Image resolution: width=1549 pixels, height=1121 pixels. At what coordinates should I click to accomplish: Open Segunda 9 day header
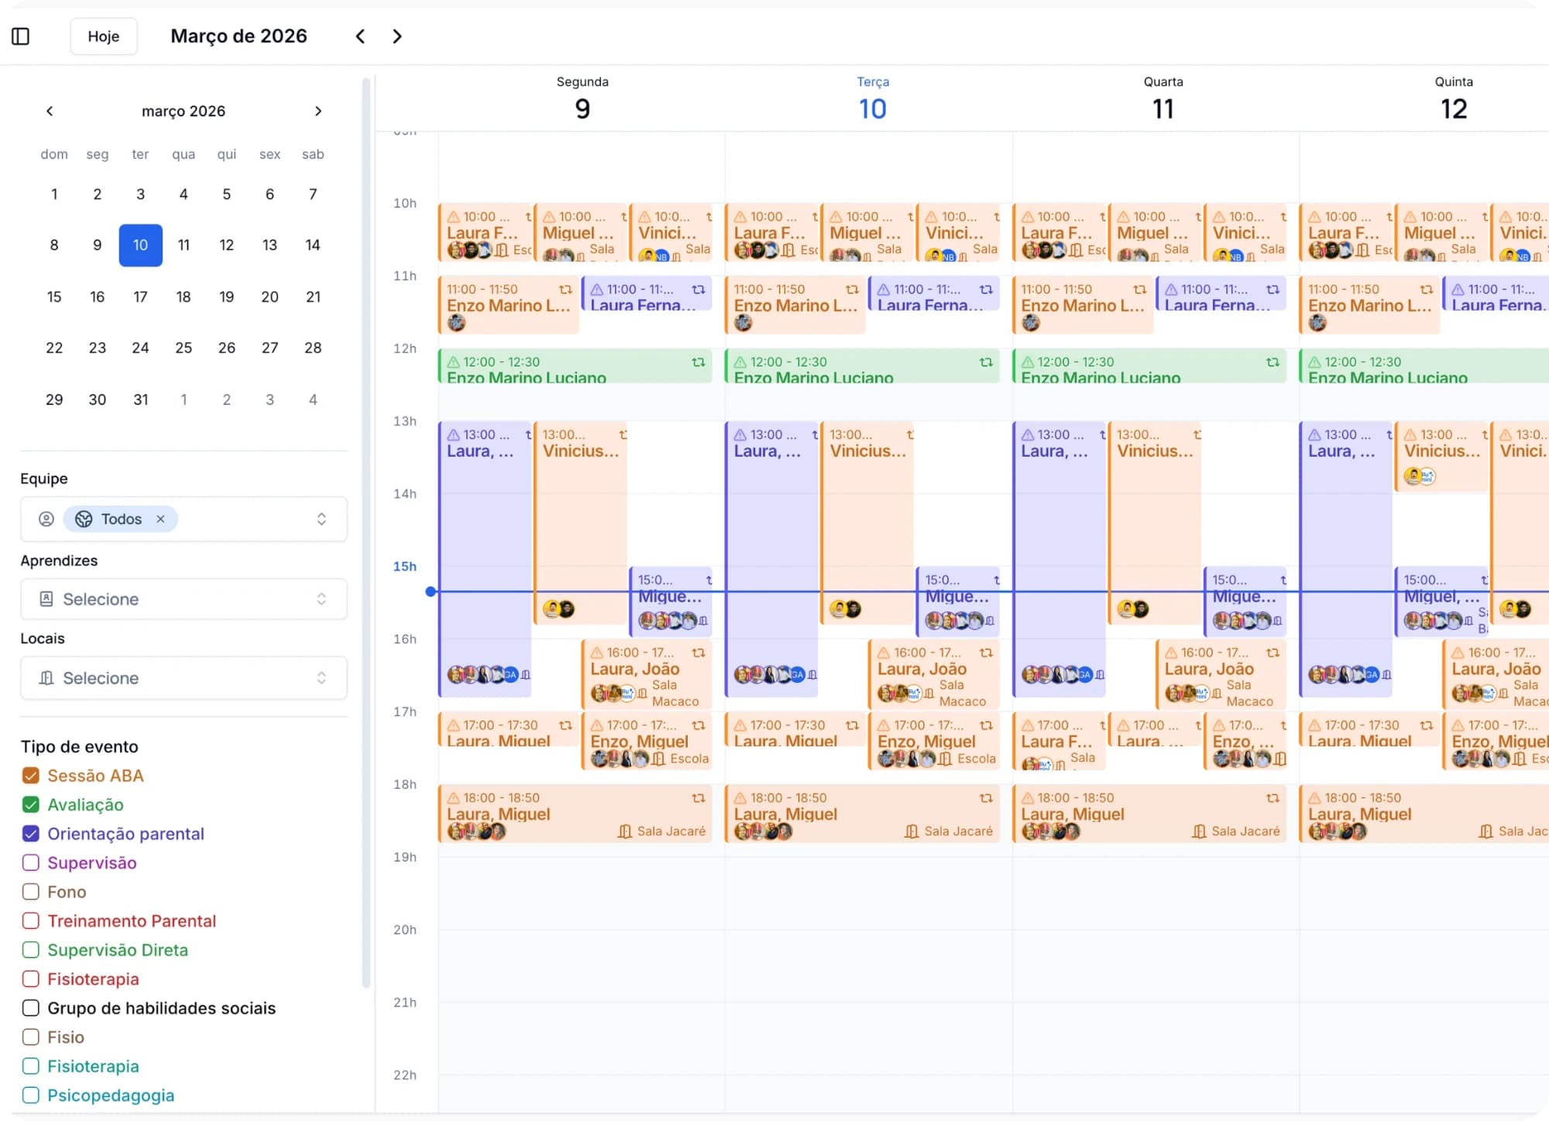[582, 99]
